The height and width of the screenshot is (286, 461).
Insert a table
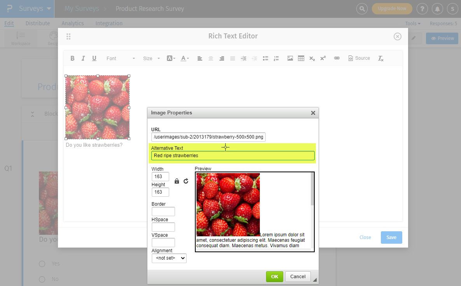301,58
